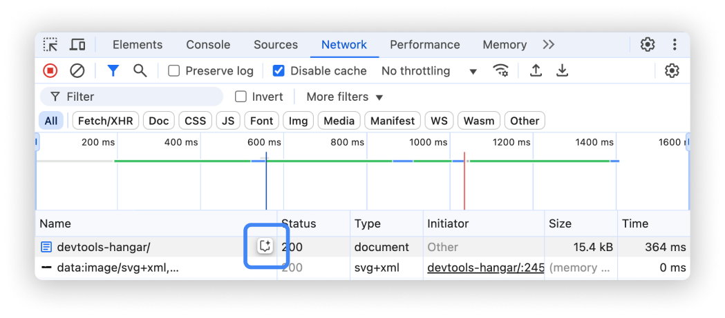Uncheck the Disable cache checkbox
Viewport: 725px width, 318px height.
[279, 71]
